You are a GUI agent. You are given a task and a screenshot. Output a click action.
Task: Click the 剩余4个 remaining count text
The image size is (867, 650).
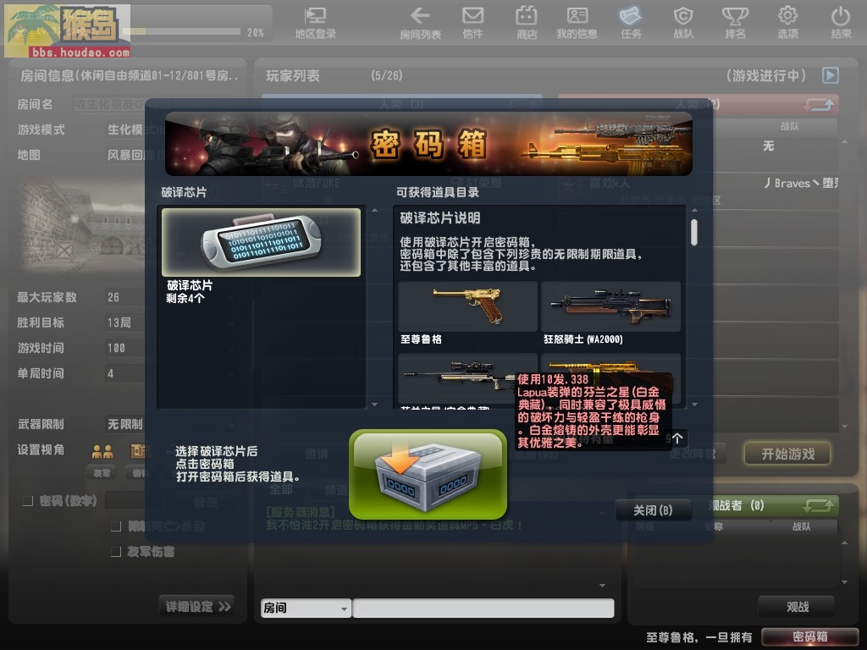(x=185, y=299)
